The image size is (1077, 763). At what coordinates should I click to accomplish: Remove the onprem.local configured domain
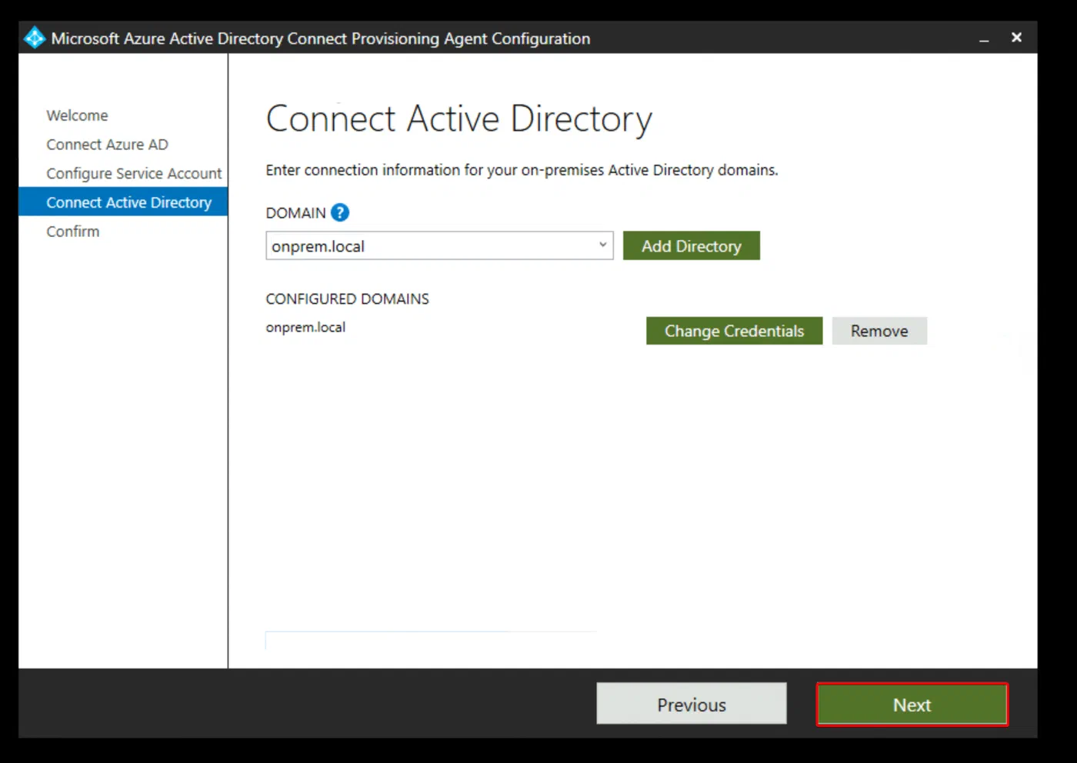click(879, 331)
